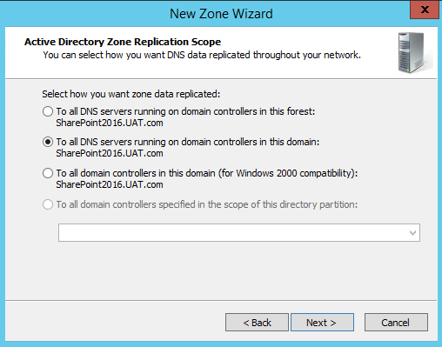Open the directory partition dropdown arrow
Image resolution: width=442 pixels, height=347 pixels.
(412, 232)
